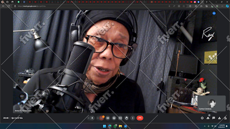Image resolution: width=230 pixels, height=129 pixels.
Task: Click Edge icon in taskbar
Action: pos(110,126)
